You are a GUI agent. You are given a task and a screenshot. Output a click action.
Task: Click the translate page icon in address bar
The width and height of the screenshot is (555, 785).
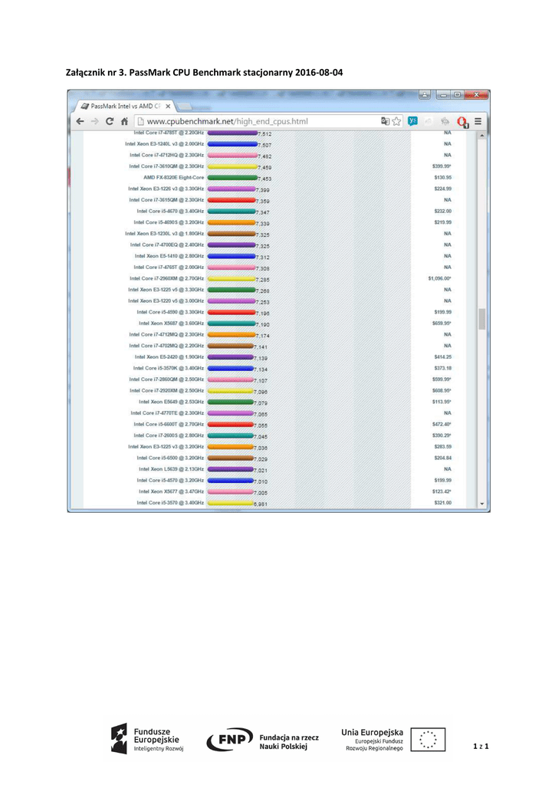[x=385, y=121]
